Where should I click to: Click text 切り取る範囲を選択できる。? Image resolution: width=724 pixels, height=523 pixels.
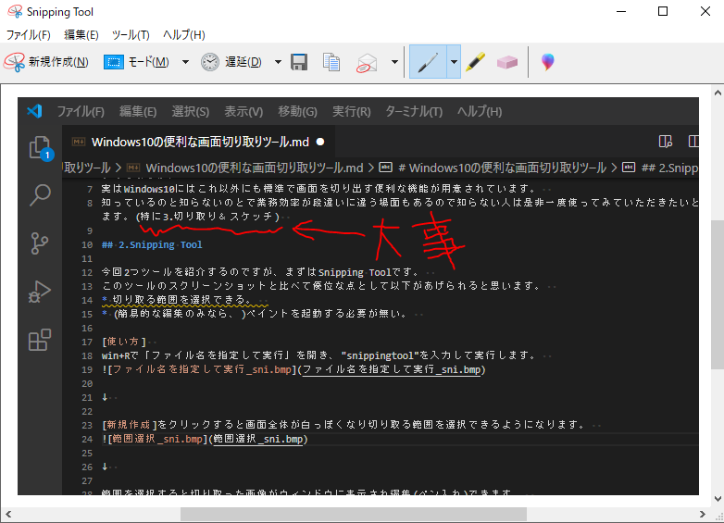point(181,300)
